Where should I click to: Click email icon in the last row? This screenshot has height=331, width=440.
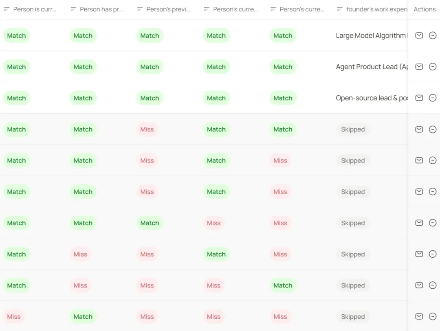[419, 316]
